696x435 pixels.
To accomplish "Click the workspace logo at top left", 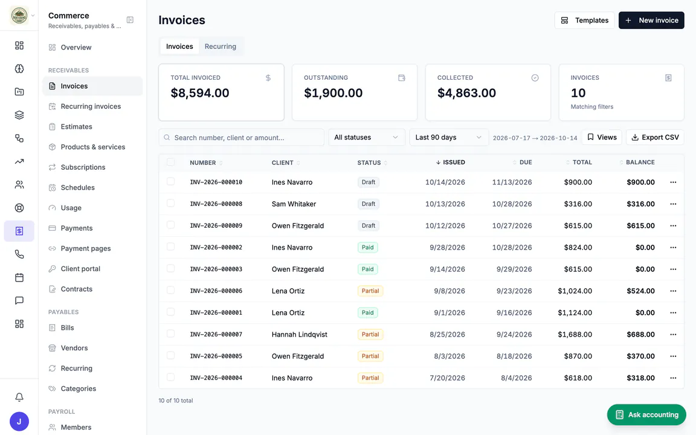I will 19,16.
